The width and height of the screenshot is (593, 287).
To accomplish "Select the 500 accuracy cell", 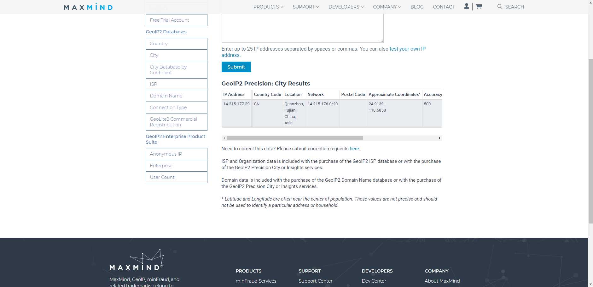I will click(432, 113).
